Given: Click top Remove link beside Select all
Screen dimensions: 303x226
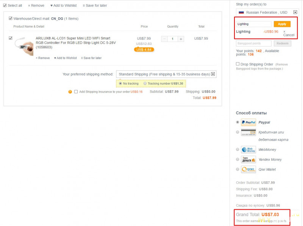Looking at the screenshot, I should (x=36, y=6).
